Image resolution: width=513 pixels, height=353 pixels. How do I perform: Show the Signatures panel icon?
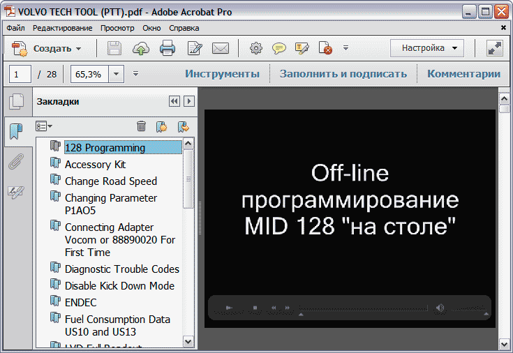pos(15,192)
